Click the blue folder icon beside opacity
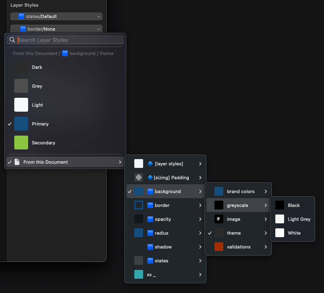The height and width of the screenshot is (293, 324). click(x=150, y=219)
